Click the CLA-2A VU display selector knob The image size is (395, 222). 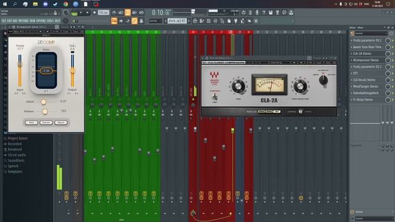point(323,80)
